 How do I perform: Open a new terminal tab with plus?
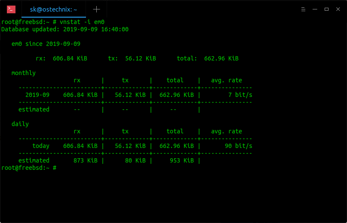tap(96, 9)
